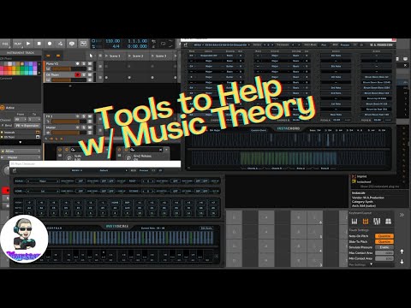Open the PLAY menu in Bitwig
The height and width of the screenshot is (308, 411).
pyautogui.click(x=18, y=44)
